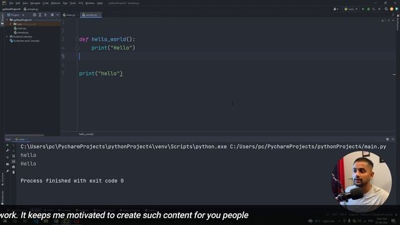The height and width of the screenshot is (225, 400).
Task: Toggle the Bookmarks tool window stripe button
Action: (x=2, y=197)
